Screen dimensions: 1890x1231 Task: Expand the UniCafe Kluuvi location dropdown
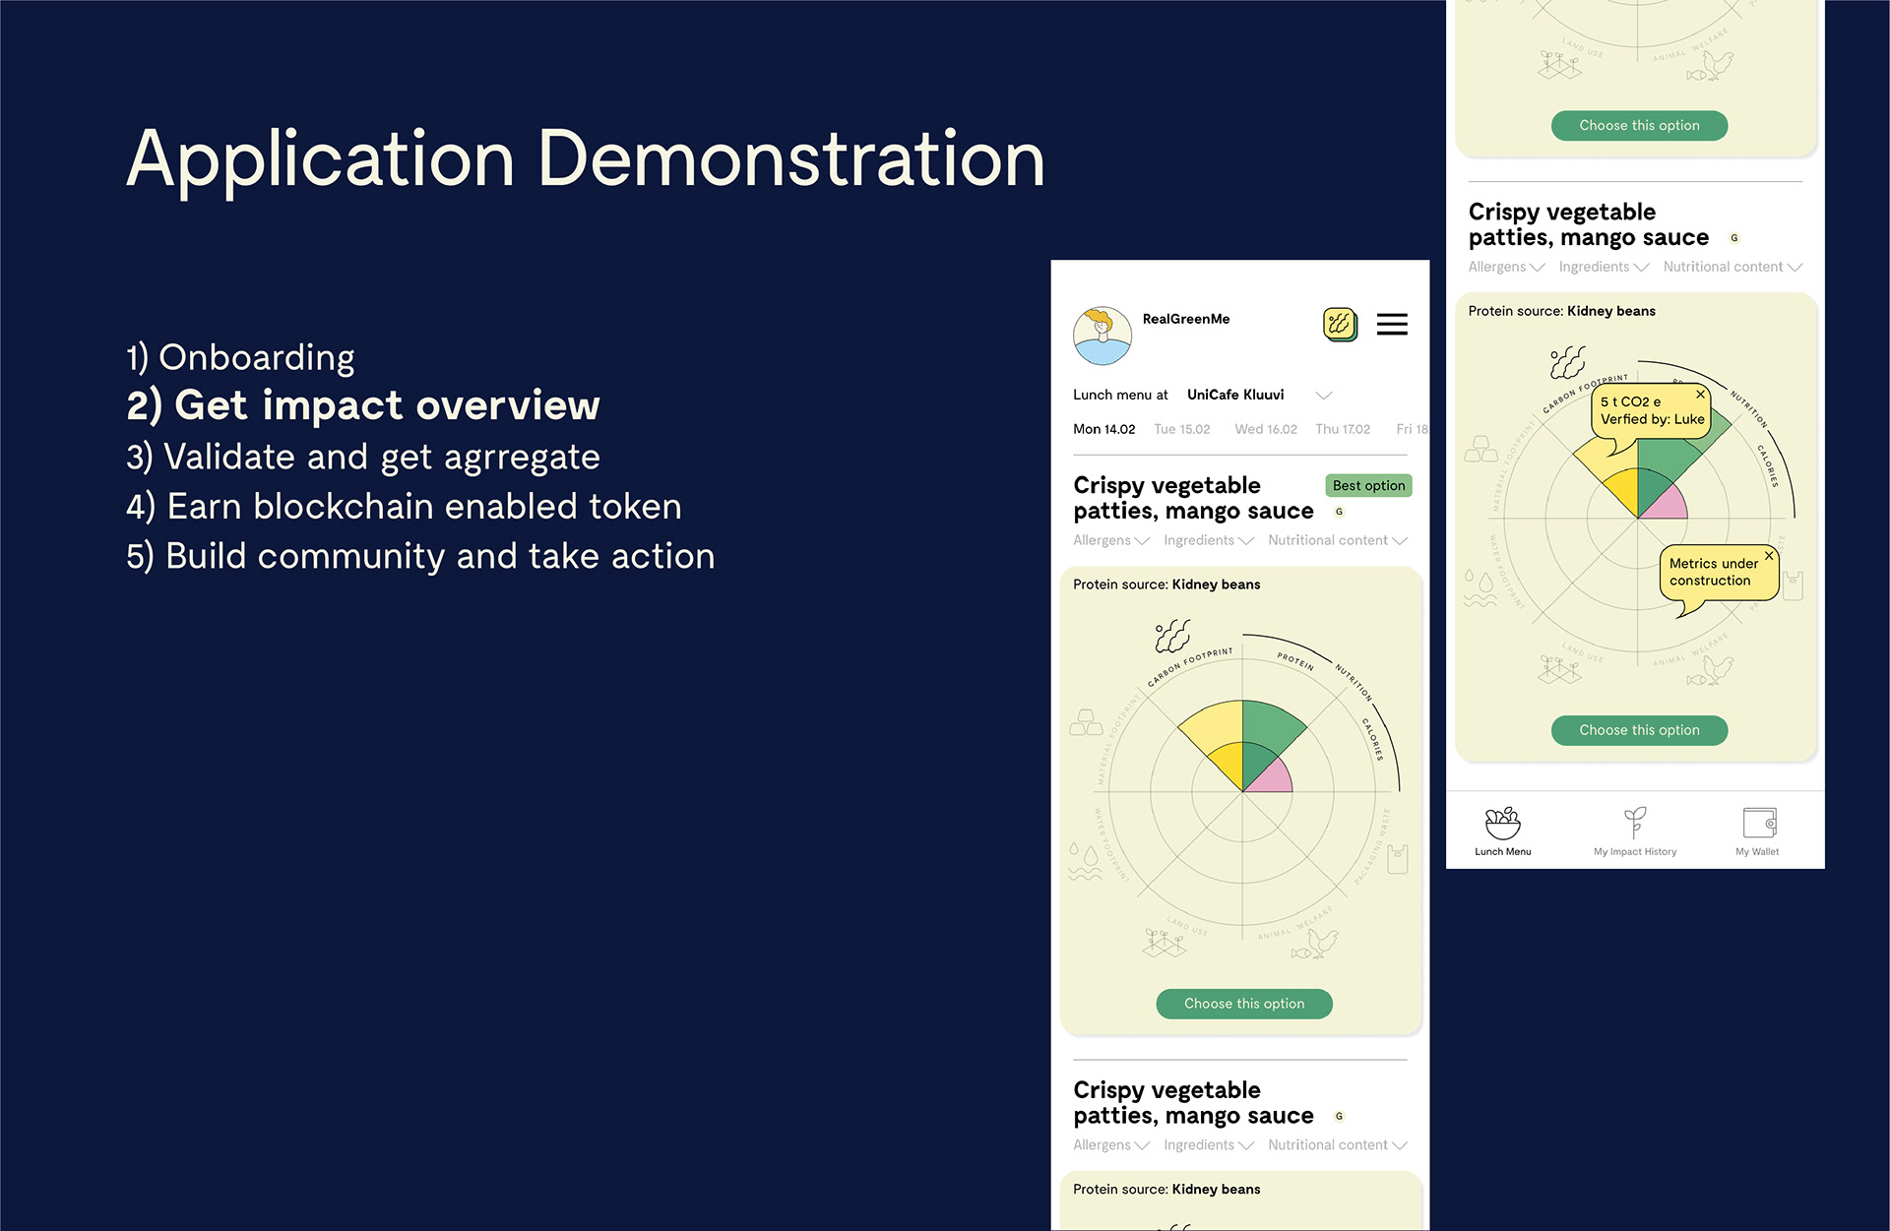(x=1323, y=396)
